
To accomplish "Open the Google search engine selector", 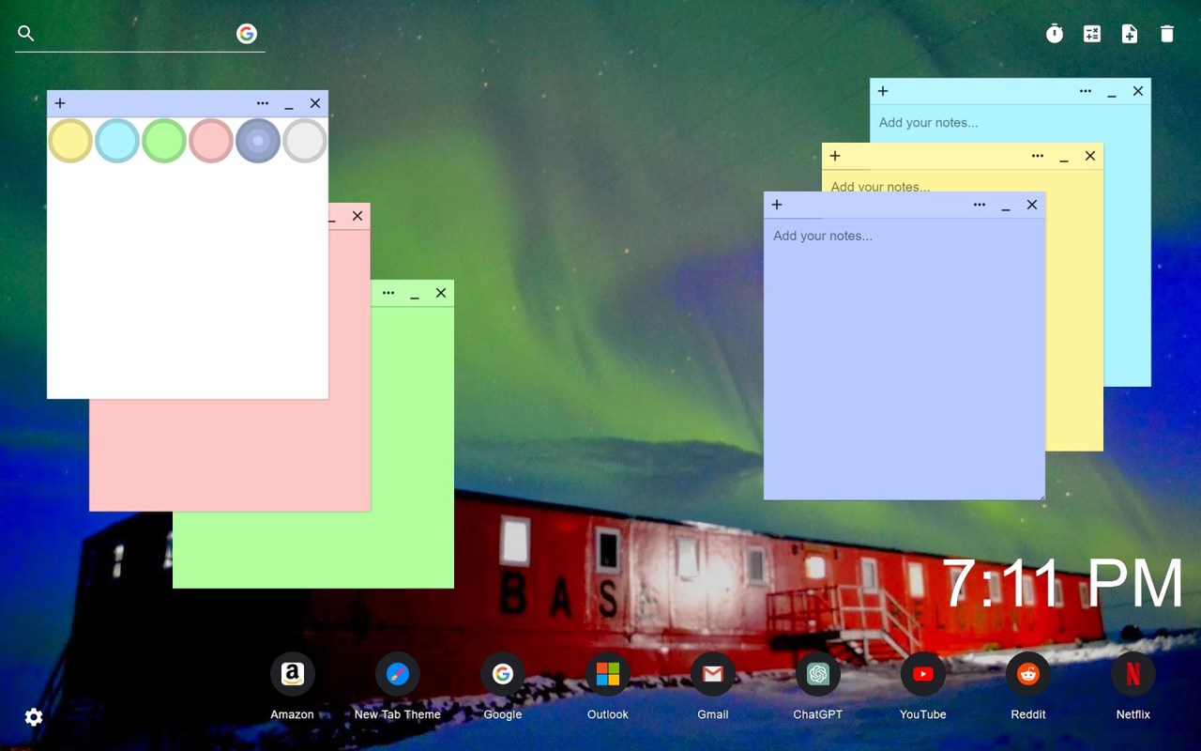I will (247, 34).
